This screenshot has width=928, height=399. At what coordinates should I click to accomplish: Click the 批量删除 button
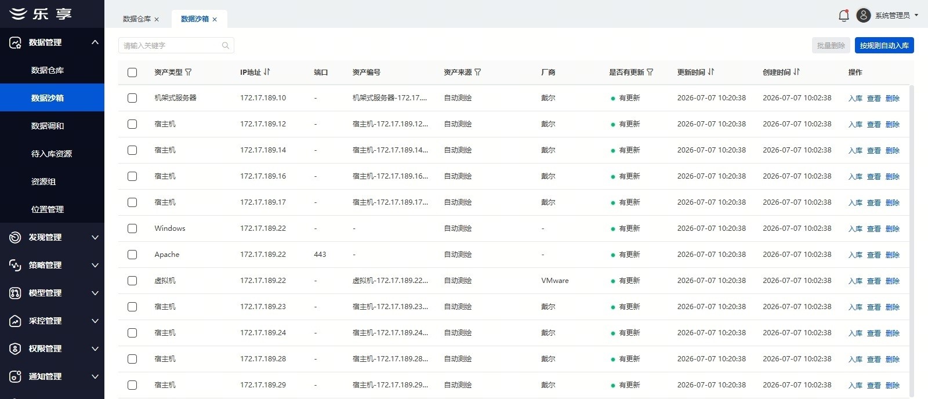(831, 45)
